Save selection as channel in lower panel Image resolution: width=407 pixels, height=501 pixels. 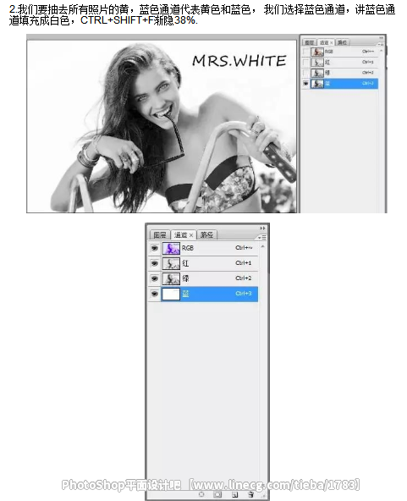tap(217, 494)
